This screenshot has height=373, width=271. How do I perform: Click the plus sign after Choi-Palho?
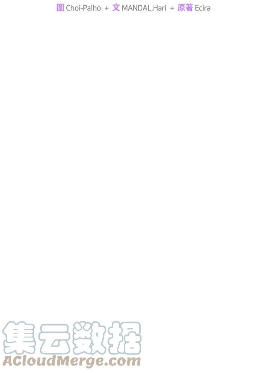107,8
